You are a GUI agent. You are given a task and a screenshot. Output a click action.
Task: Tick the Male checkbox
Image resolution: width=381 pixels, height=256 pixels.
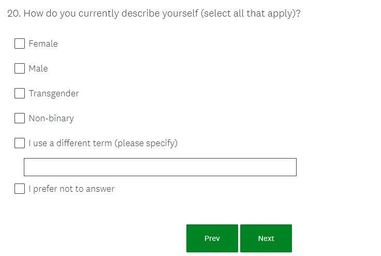[x=20, y=68]
